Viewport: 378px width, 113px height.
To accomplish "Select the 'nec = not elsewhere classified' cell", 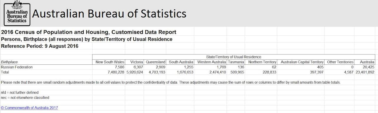I will (25, 97).
